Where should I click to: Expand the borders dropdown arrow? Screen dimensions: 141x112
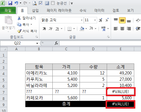pos(74,28)
